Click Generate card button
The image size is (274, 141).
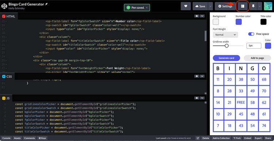pos(226,58)
